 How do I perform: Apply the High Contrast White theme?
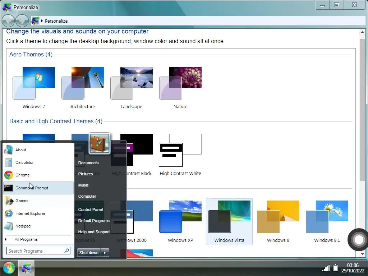point(180,155)
